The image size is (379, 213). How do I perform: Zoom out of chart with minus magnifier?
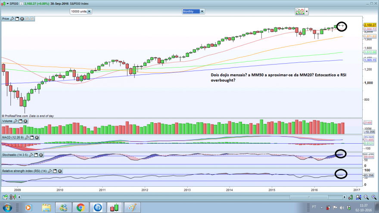click(366, 198)
